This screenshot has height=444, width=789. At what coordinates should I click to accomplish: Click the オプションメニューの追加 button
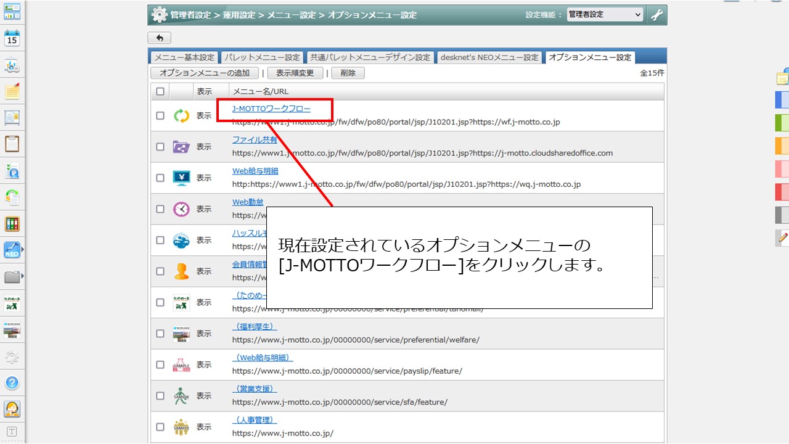click(x=205, y=73)
